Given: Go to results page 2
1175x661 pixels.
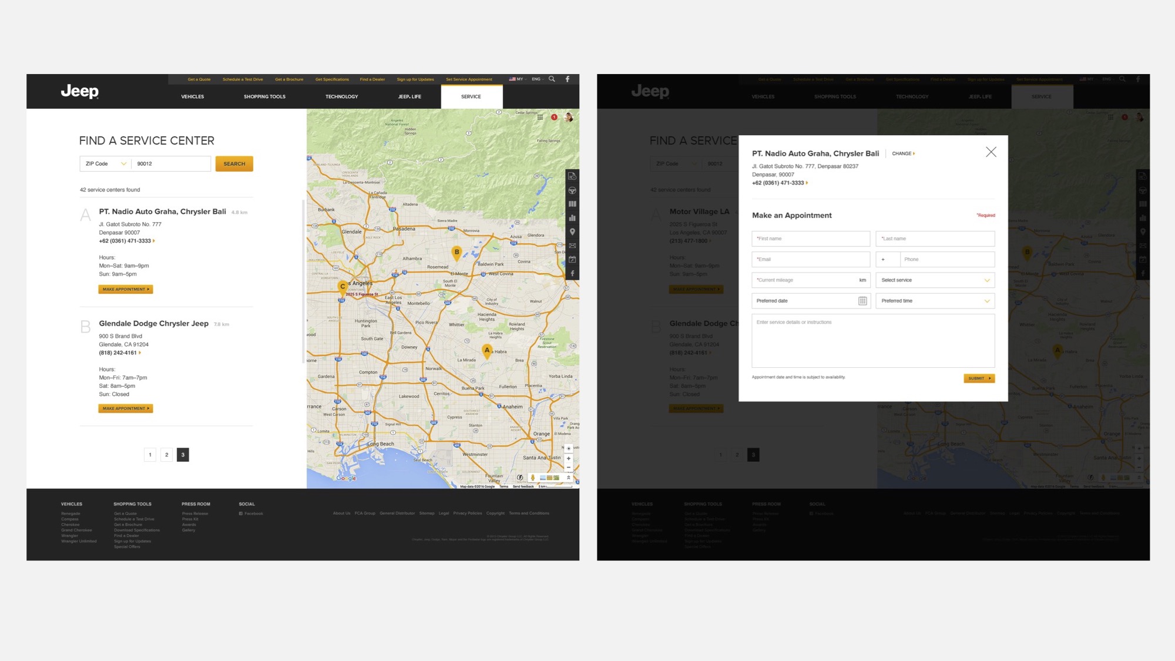Looking at the screenshot, I should (166, 455).
